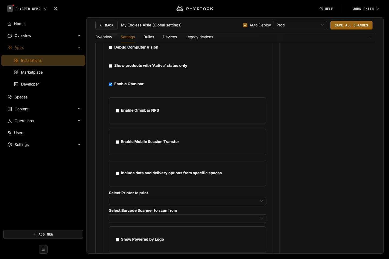Screen dimensions: 389x259
Task: Click the Overview gauge icon in sidebar
Action: tap(10, 36)
